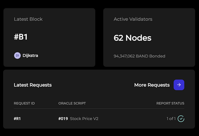Open request #R1 details
Viewport: 199px width, 136px height.
click(17, 119)
